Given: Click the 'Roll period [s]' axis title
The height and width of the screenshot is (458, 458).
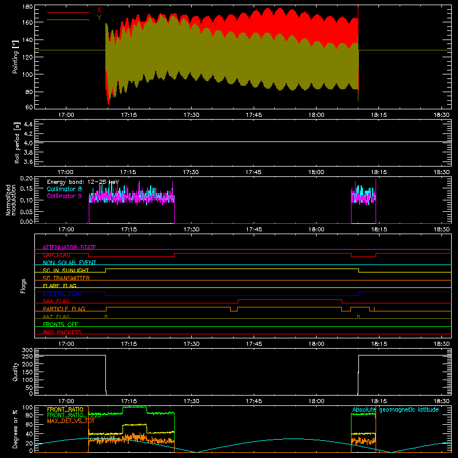Looking at the screenshot, I should click(x=17, y=143).
